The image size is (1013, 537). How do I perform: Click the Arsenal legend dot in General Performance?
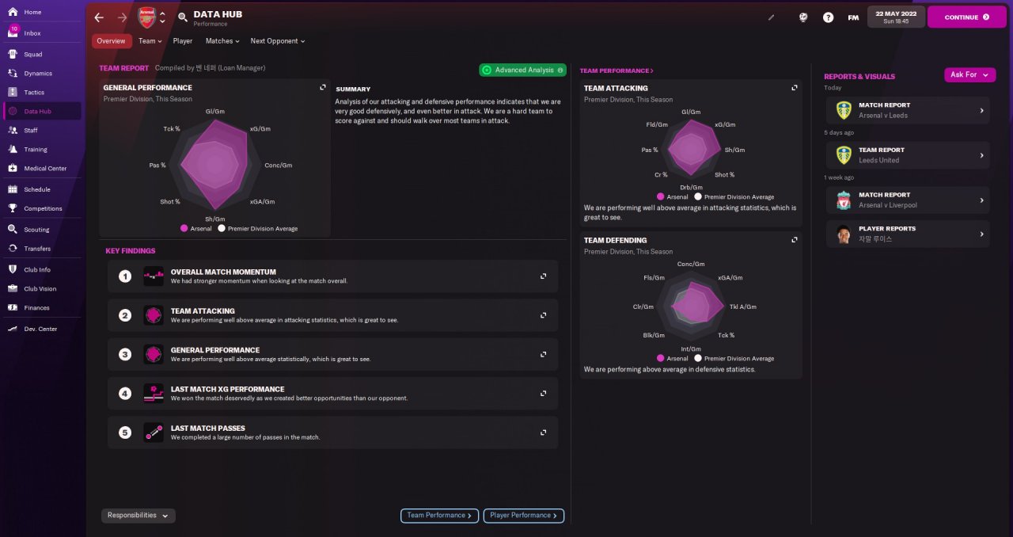pyautogui.click(x=184, y=229)
